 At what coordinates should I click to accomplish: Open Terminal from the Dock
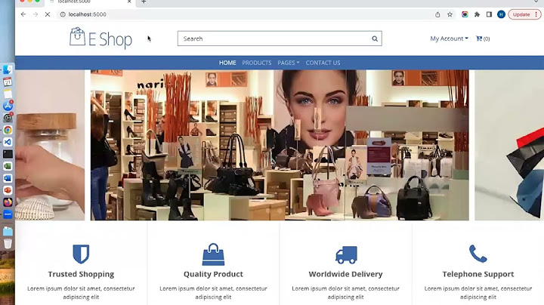[x=8, y=154]
